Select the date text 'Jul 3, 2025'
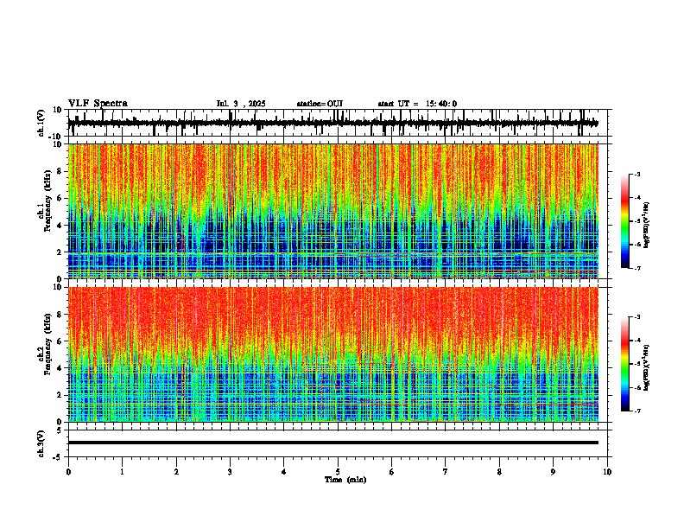 click(241, 104)
